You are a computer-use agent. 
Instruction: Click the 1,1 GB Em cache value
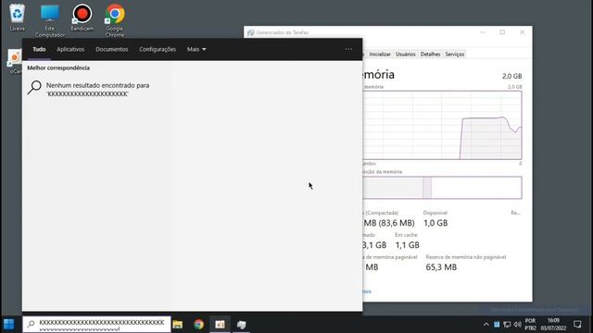[408, 245]
